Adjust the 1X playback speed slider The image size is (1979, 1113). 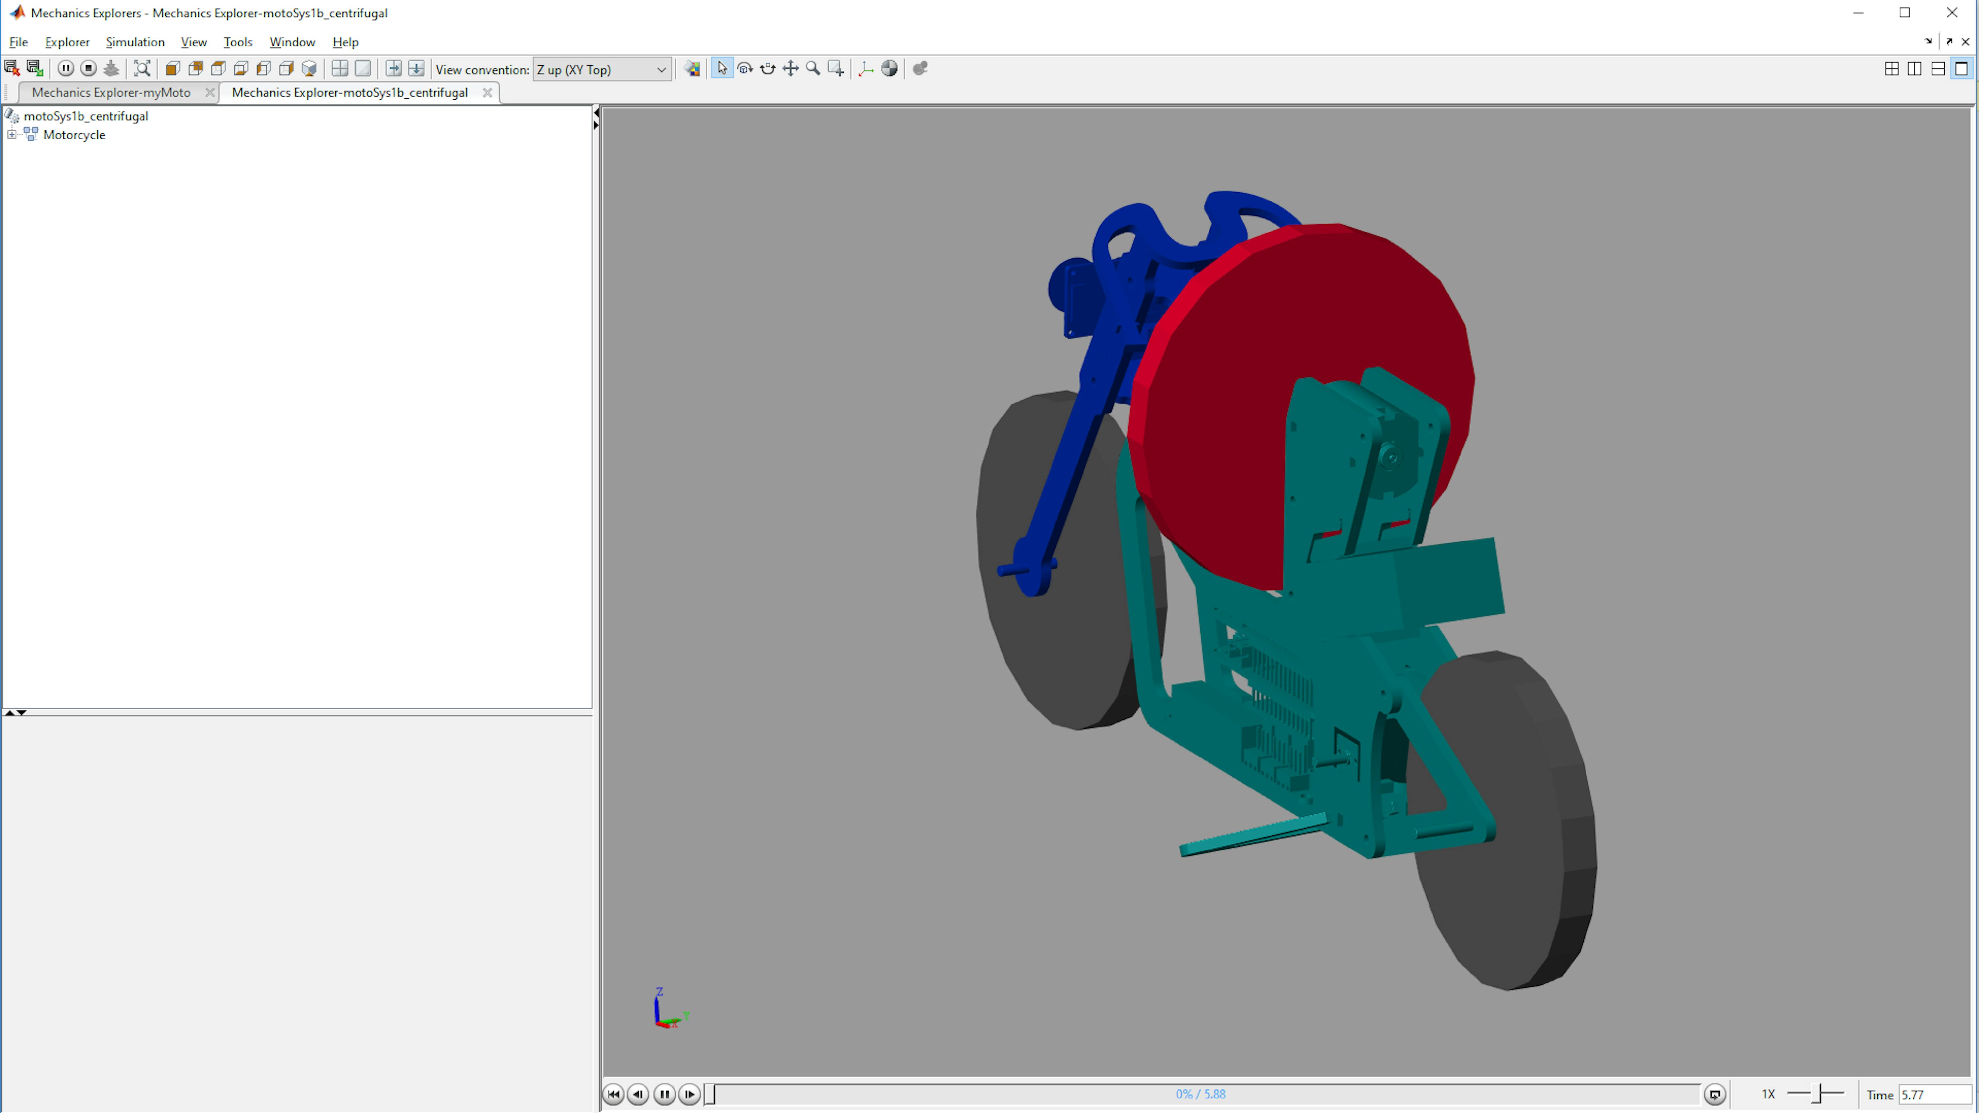(x=1816, y=1094)
